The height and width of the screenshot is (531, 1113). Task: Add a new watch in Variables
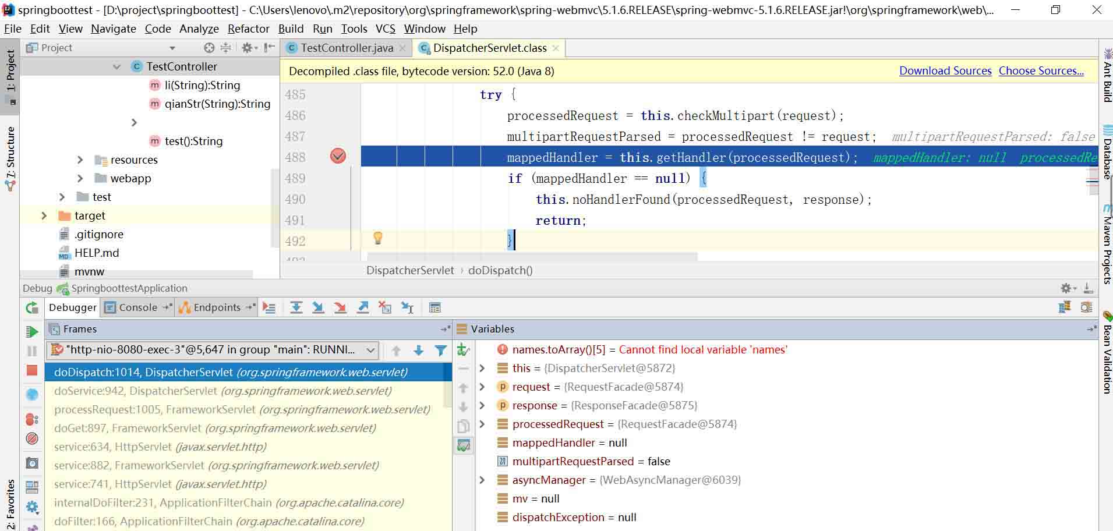point(464,349)
